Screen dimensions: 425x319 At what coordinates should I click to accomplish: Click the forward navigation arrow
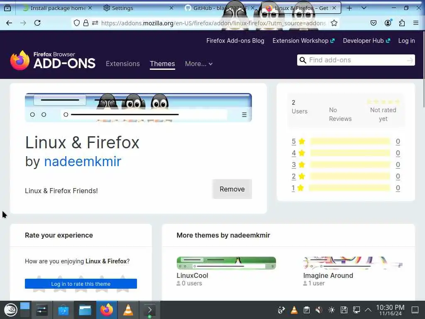23,23
